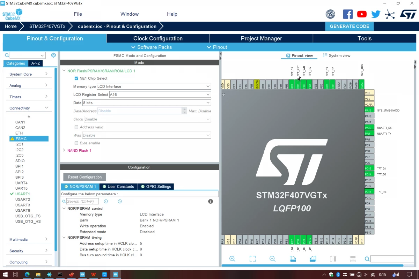Zoom in on the chip pinout
The image size is (419, 279).
pos(232,259)
